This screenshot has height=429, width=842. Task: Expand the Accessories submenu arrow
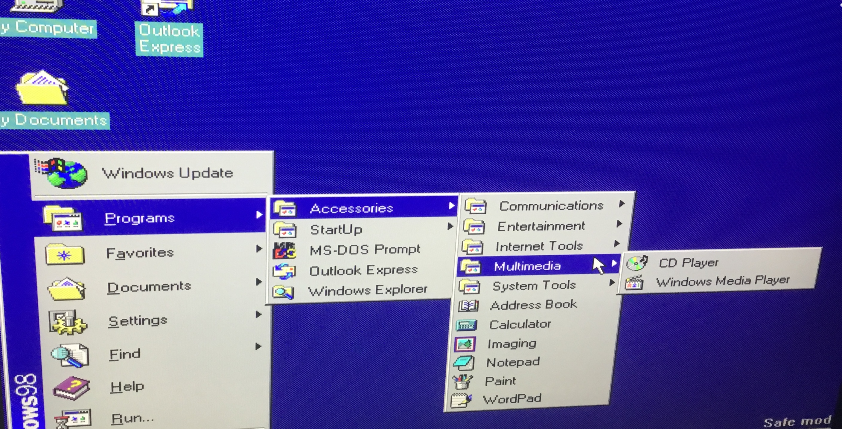451,205
